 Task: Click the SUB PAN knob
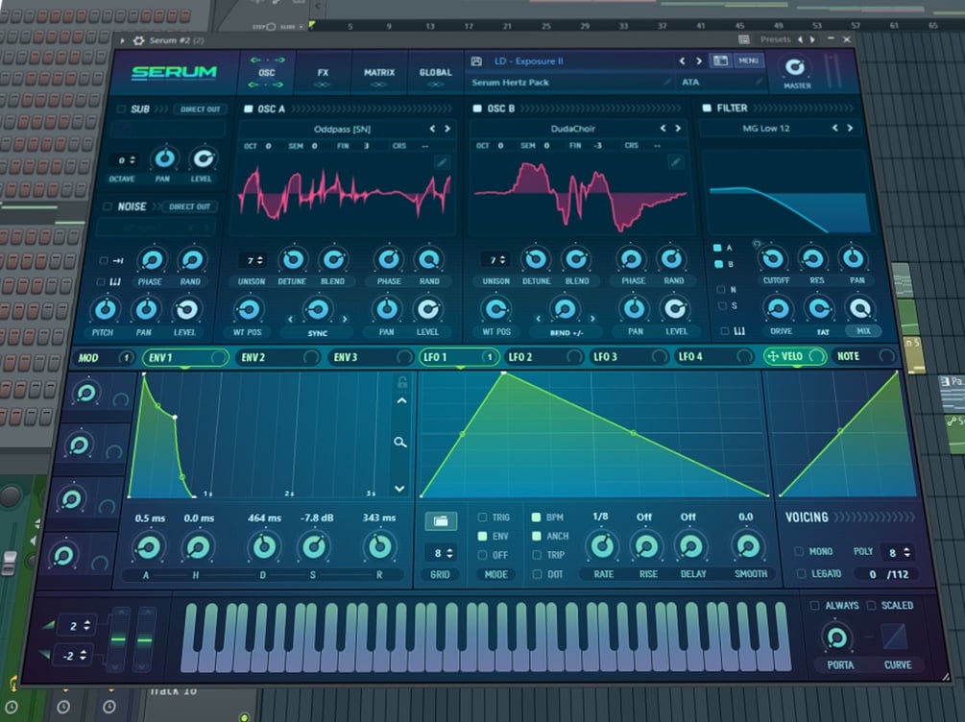(x=163, y=158)
